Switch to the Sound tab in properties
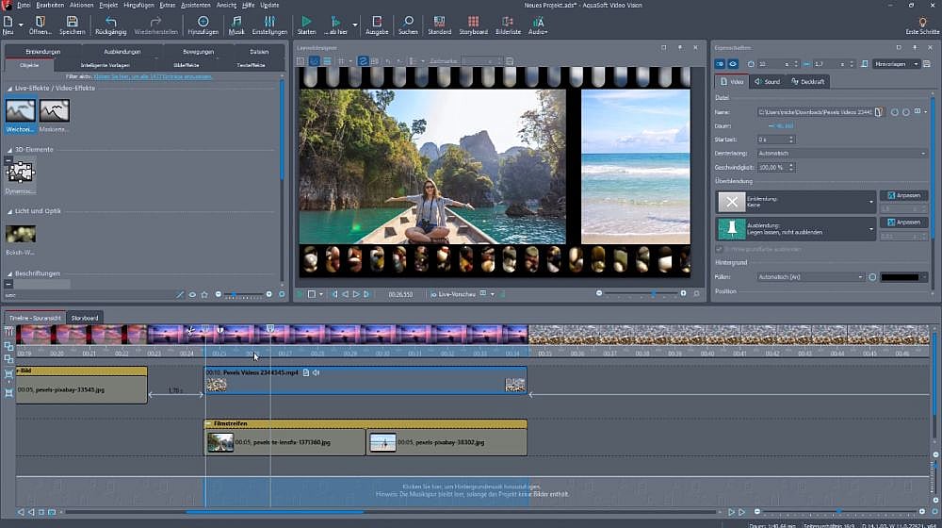 [768, 82]
